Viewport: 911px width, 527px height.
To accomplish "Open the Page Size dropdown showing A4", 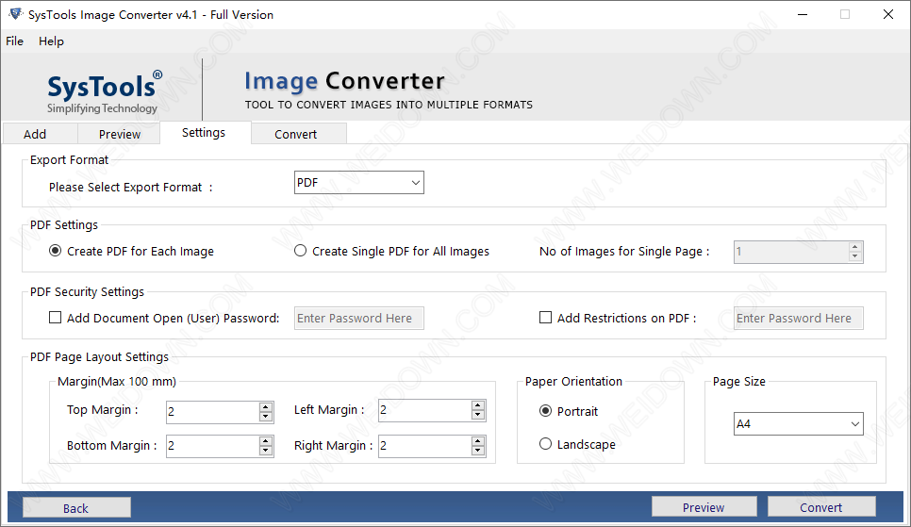I will pos(798,423).
